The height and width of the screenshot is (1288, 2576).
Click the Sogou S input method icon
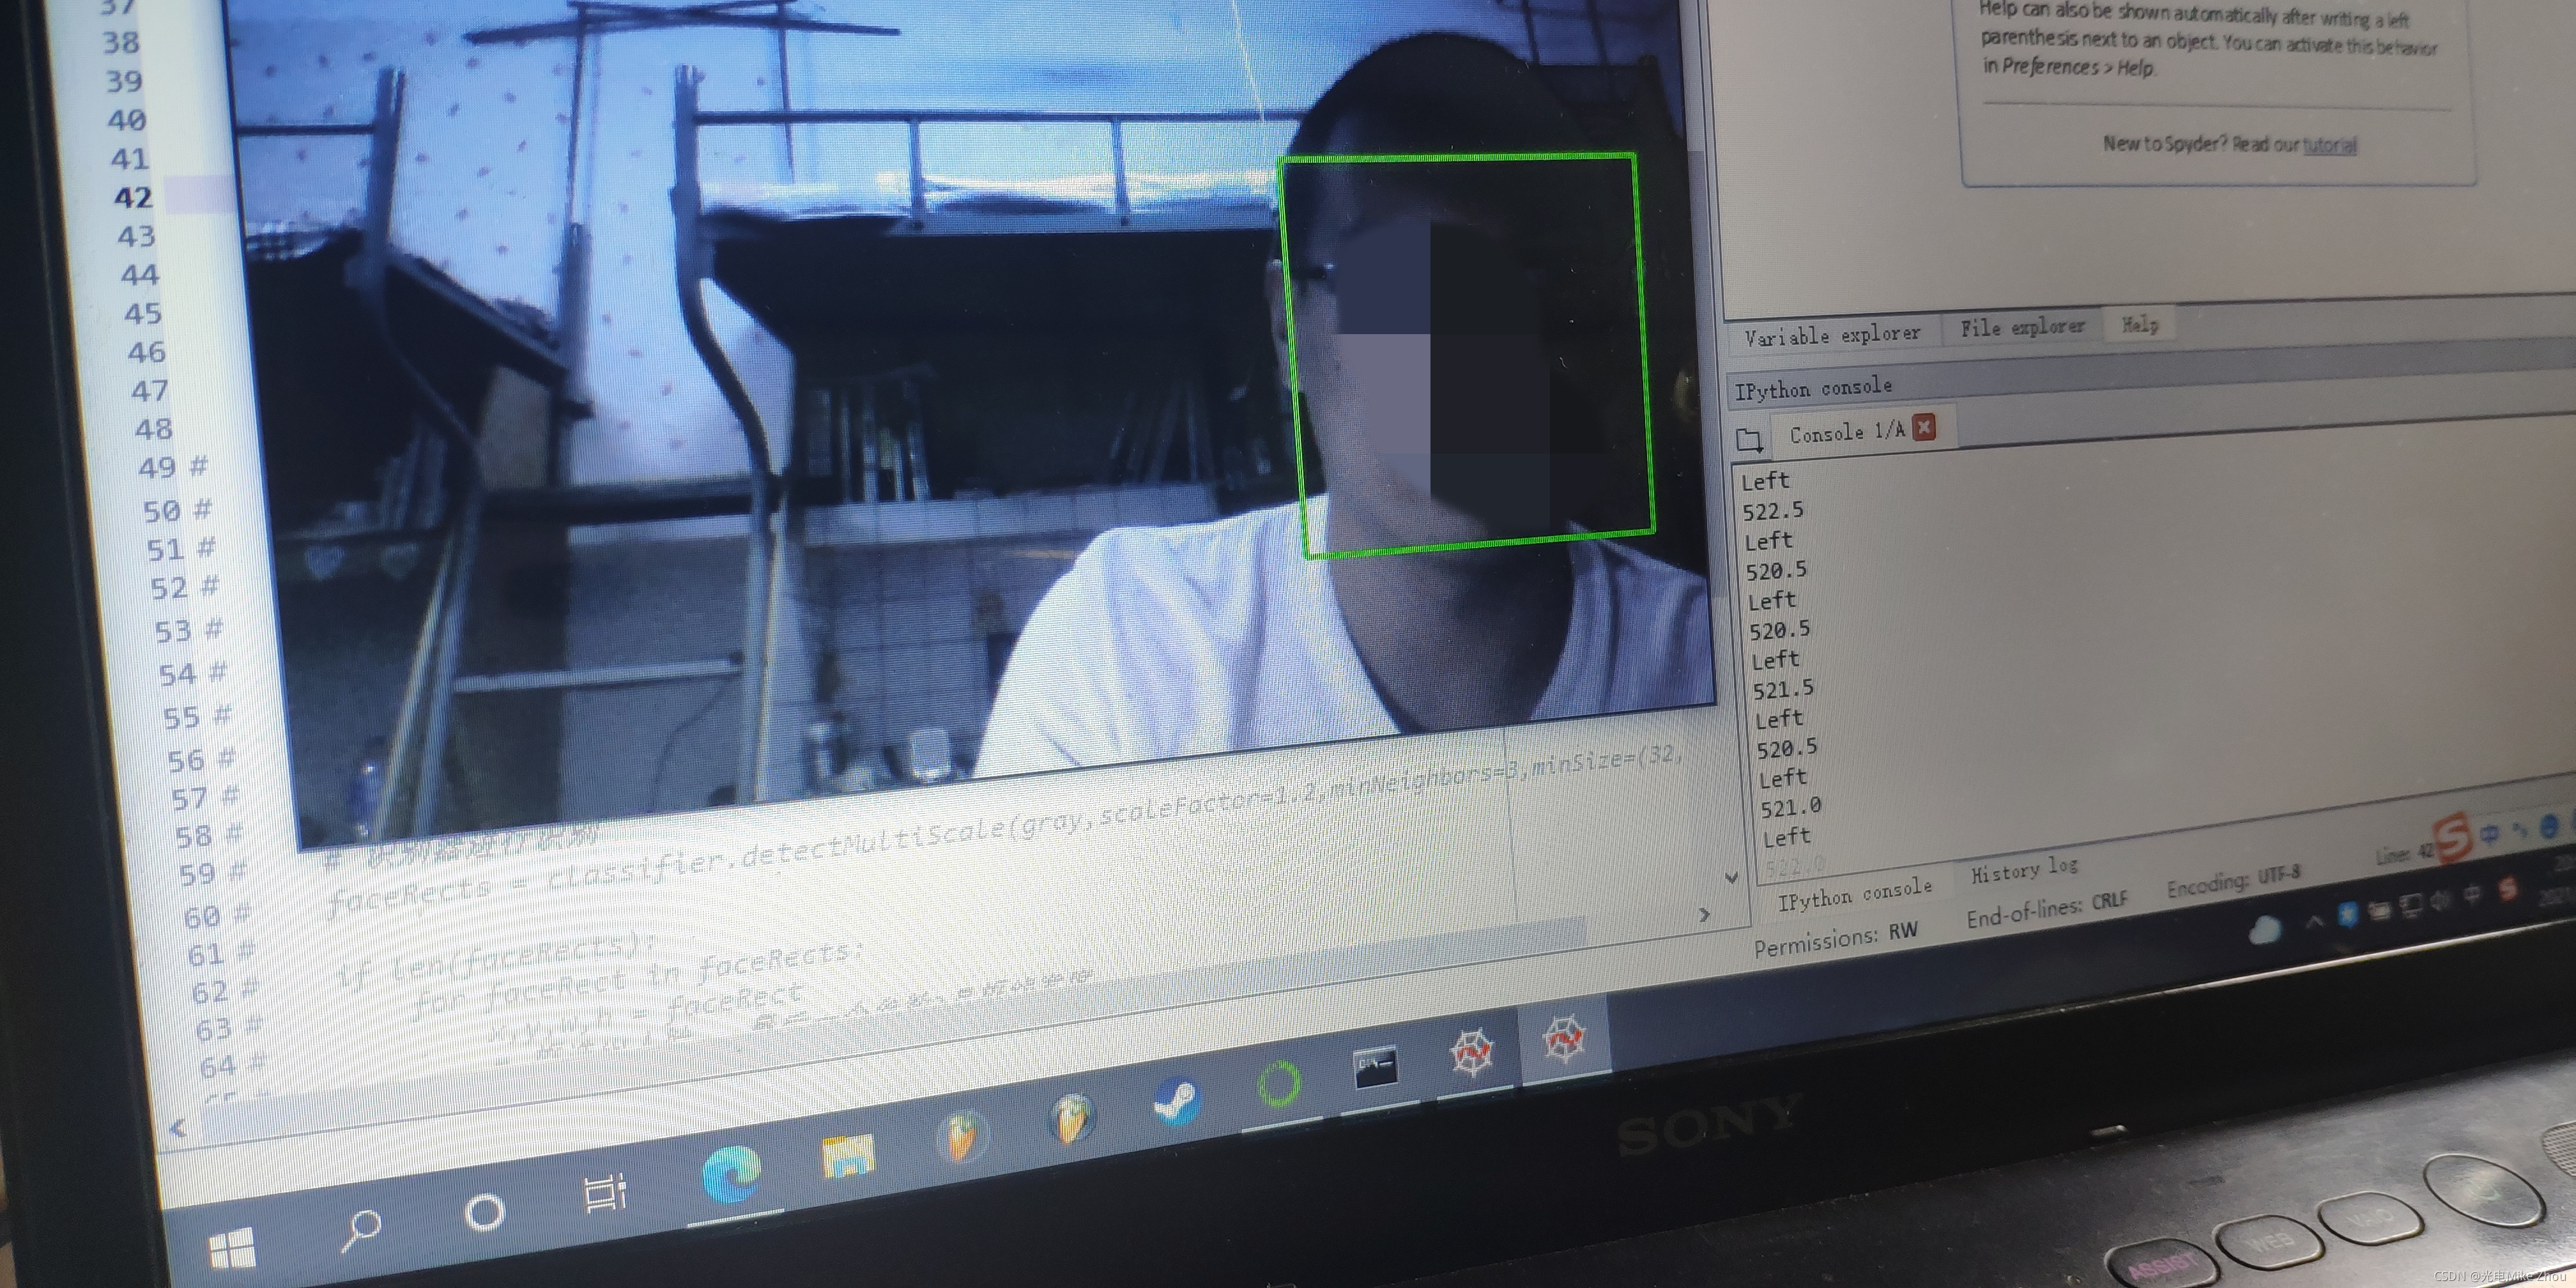click(2452, 838)
